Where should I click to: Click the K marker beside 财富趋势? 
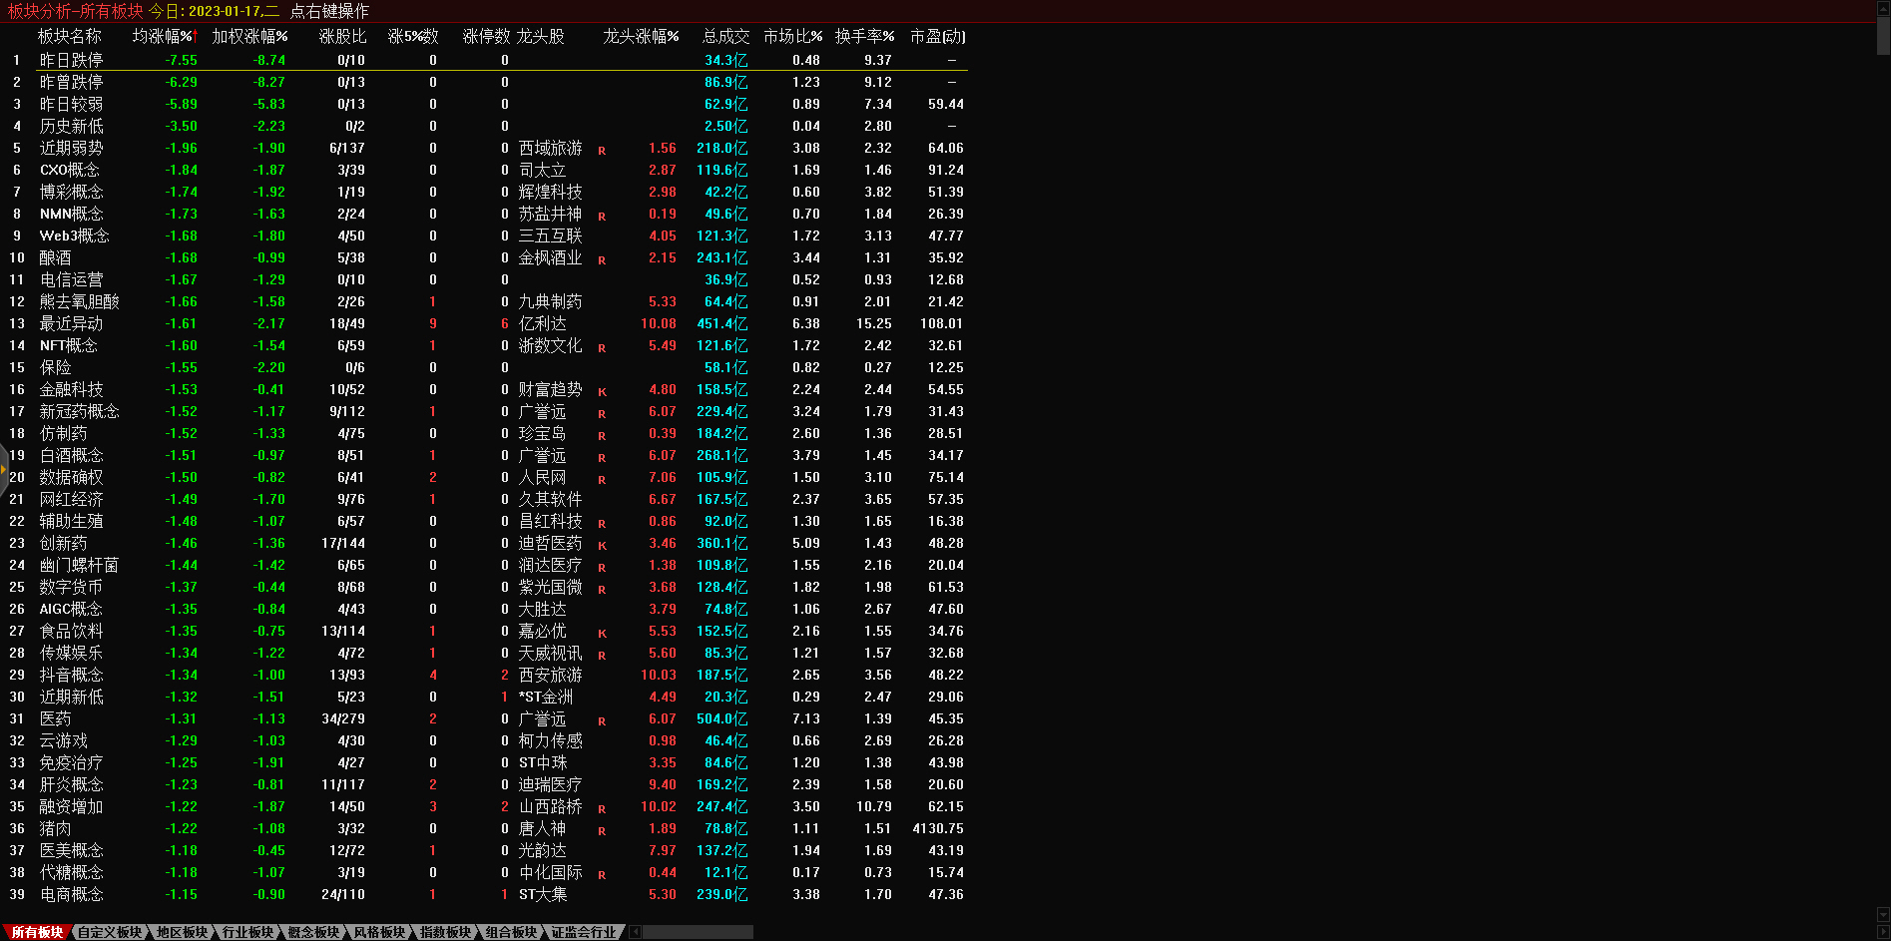(x=602, y=392)
